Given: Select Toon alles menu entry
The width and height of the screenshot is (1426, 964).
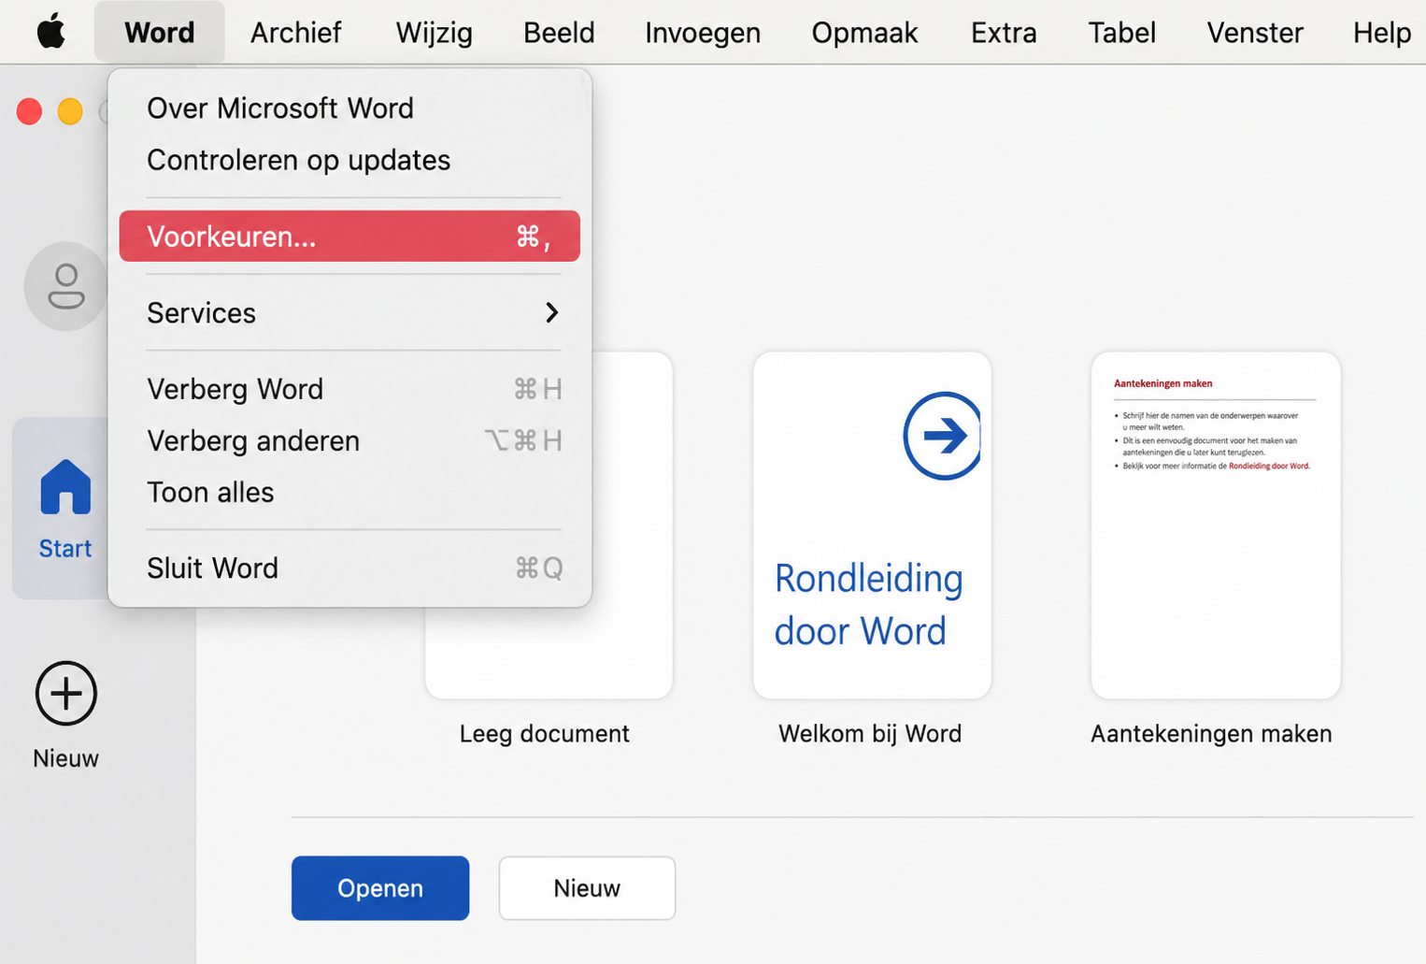Looking at the screenshot, I should click(x=349, y=492).
